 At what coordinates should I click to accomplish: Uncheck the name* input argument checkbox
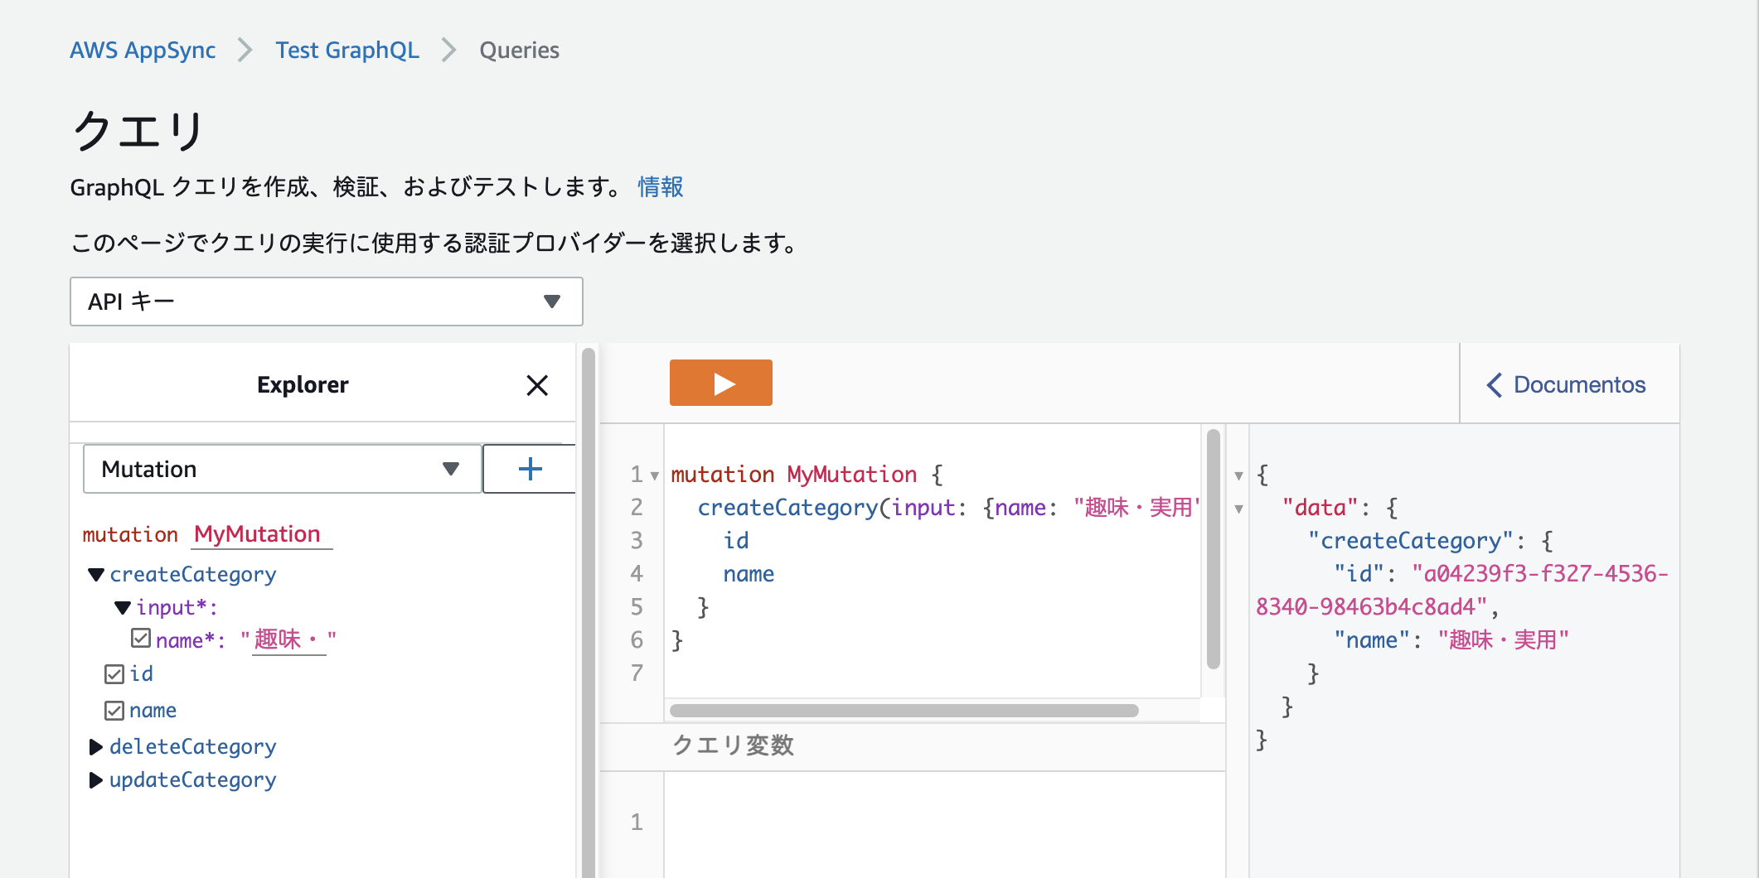141,639
